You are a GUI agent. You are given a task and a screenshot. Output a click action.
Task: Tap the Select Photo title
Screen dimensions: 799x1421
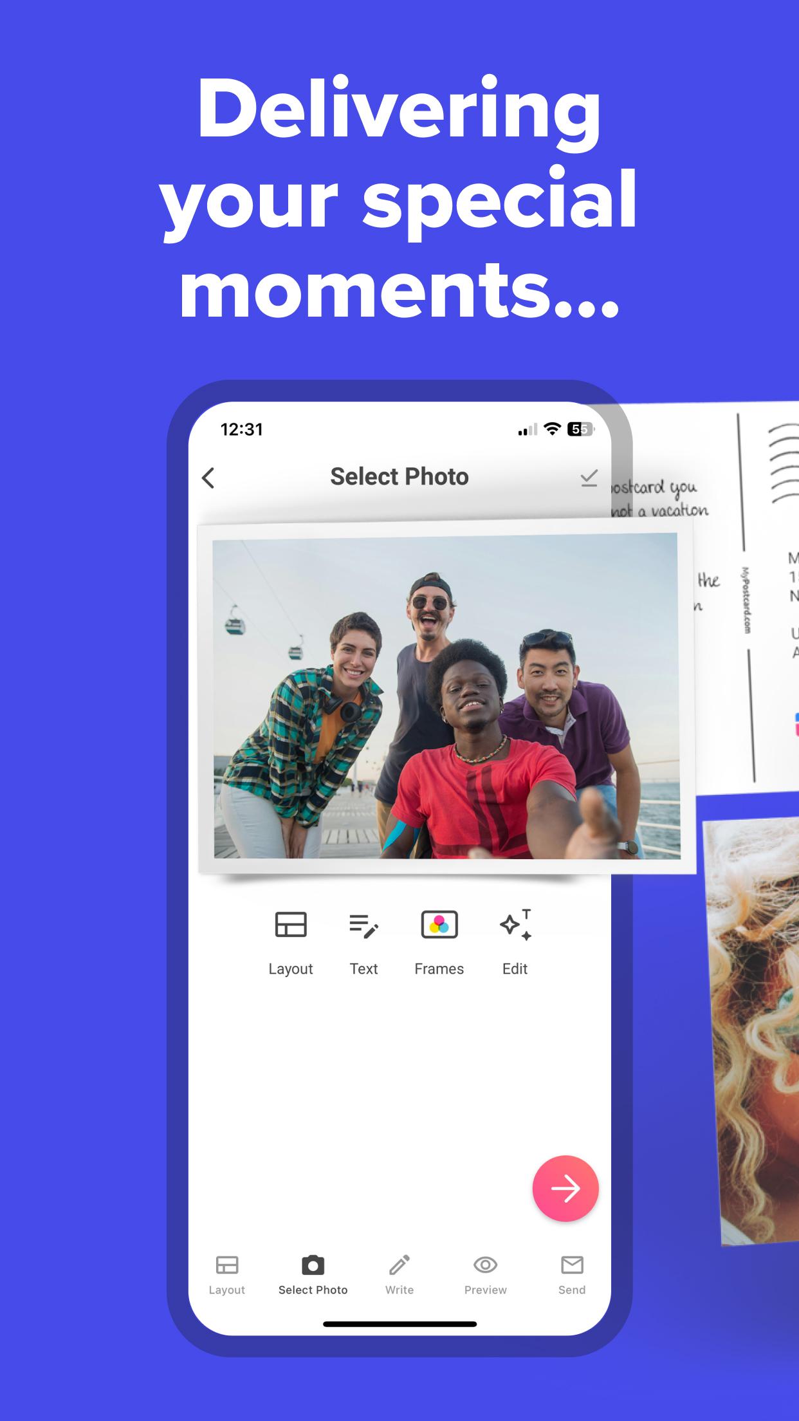pyautogui.click(x=399, y=477)
